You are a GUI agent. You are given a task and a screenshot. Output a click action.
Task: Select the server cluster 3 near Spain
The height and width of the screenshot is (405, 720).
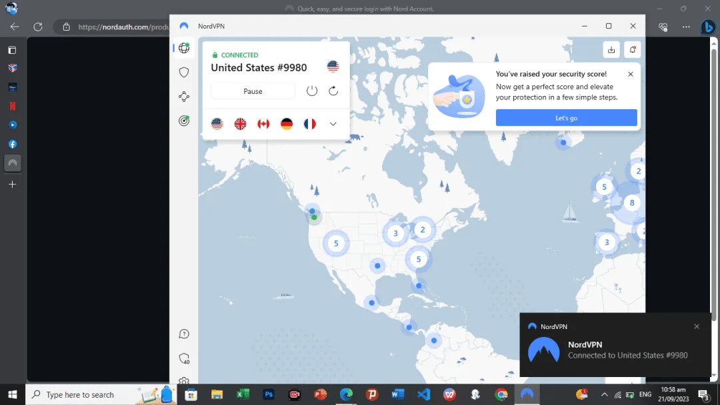click(607, 242)
